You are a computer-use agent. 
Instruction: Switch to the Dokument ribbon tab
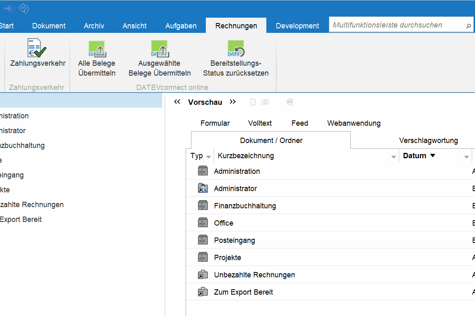point(49,26)
